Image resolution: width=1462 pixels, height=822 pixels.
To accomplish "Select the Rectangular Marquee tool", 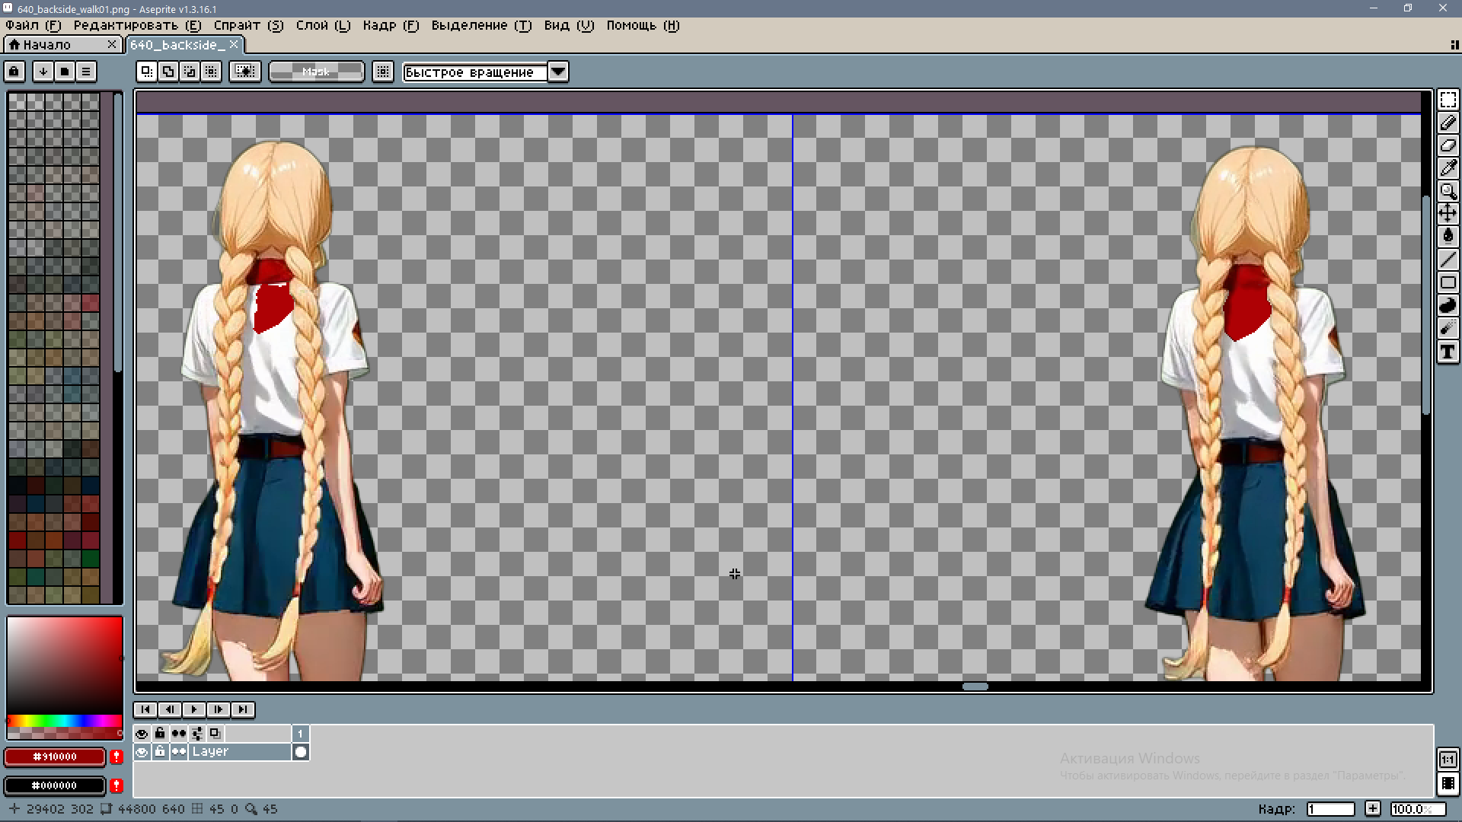I will point(1448,100).
